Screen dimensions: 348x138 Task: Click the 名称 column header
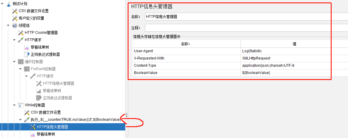pos(186,44)
